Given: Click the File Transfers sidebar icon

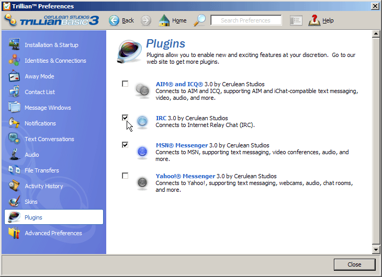Looking at the screenshot, I should click(x=14, y=170).
